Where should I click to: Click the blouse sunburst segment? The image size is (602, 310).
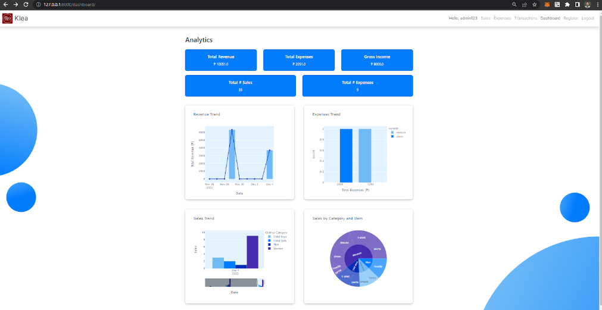click(x=344, y=243)
